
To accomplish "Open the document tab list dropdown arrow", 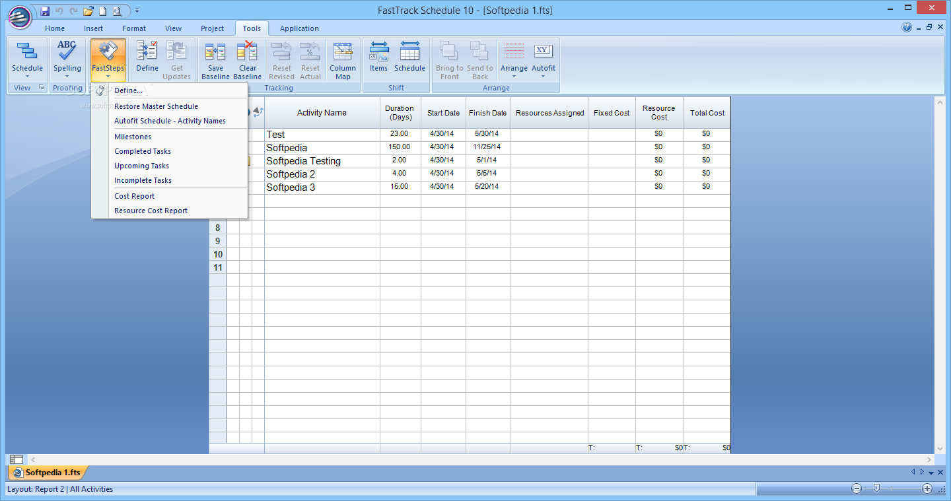I will click(931, 473).
